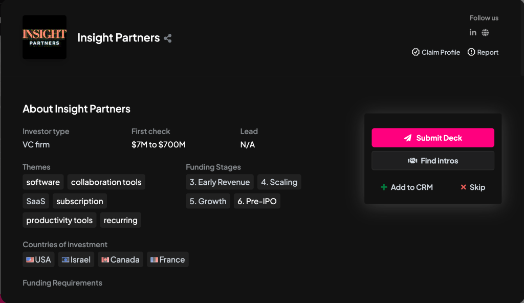The width and height of the screenshot is (524, 303).
Task: Skip this investor
Action: click(472, 187)
